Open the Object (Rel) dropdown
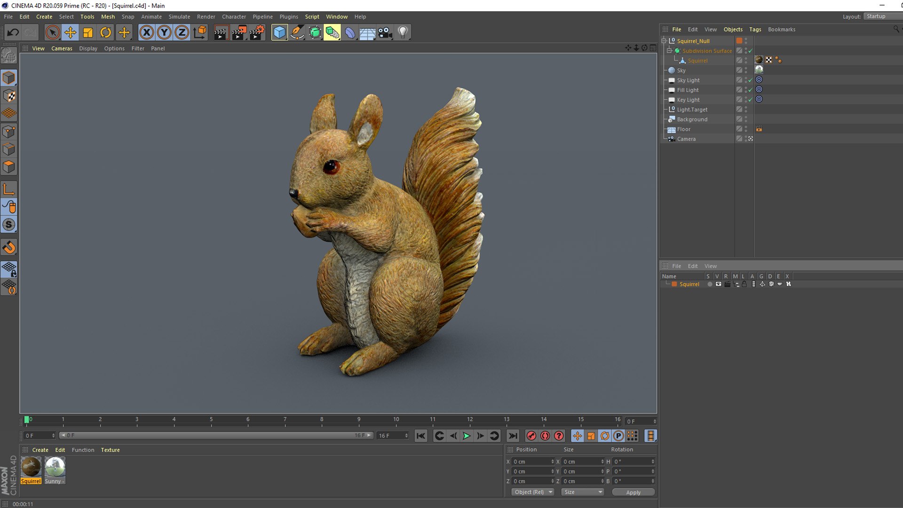This screenshot has width=903, height=508. click(x=533, y=492)
